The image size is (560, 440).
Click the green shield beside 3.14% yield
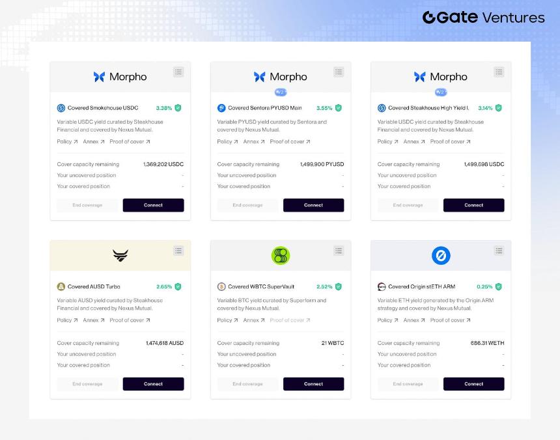click(499, 108)
